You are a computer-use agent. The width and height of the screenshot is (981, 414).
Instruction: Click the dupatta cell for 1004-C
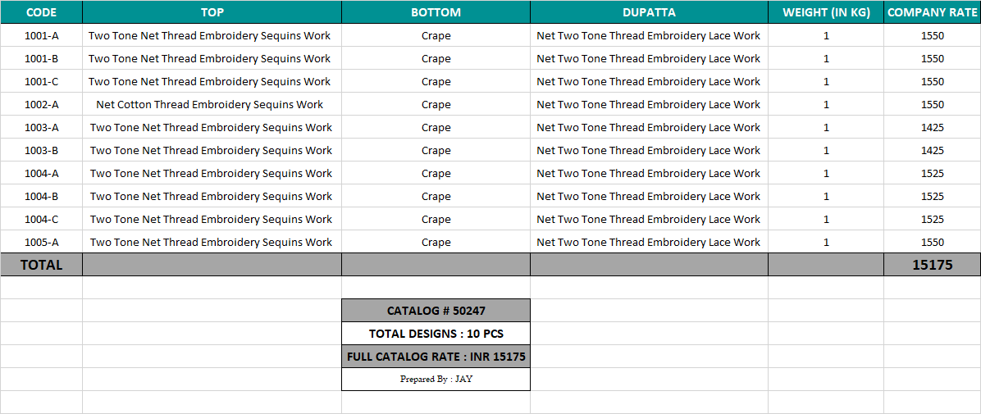click(x=649, y=219)
